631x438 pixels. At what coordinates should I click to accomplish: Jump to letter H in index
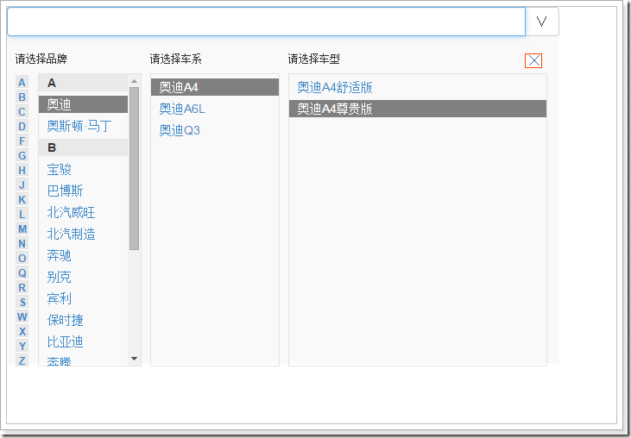tap(22, 171)
